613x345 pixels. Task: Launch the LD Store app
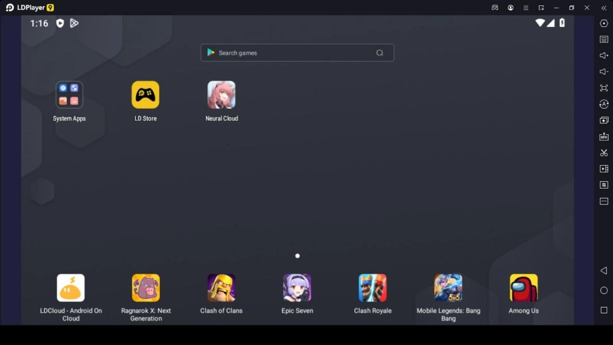click(145, 95)
